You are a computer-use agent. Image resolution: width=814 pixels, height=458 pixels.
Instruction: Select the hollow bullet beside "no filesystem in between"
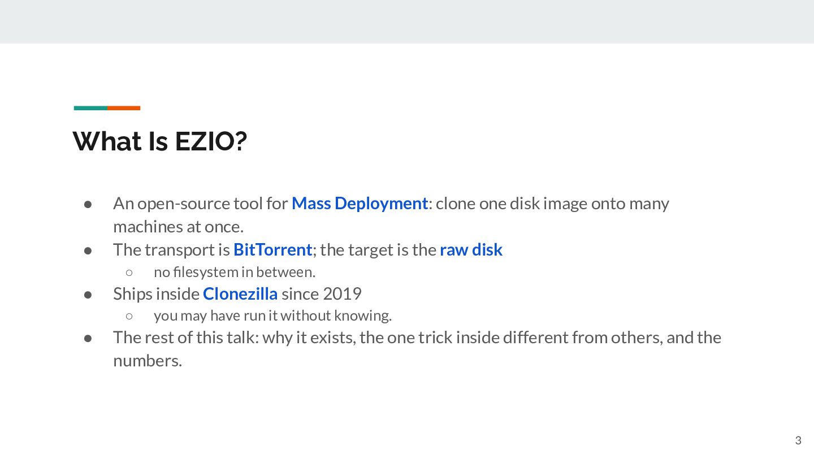129,273
